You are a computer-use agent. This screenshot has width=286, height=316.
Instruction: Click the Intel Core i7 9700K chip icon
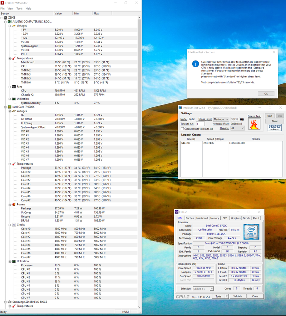tap(9, 107)
